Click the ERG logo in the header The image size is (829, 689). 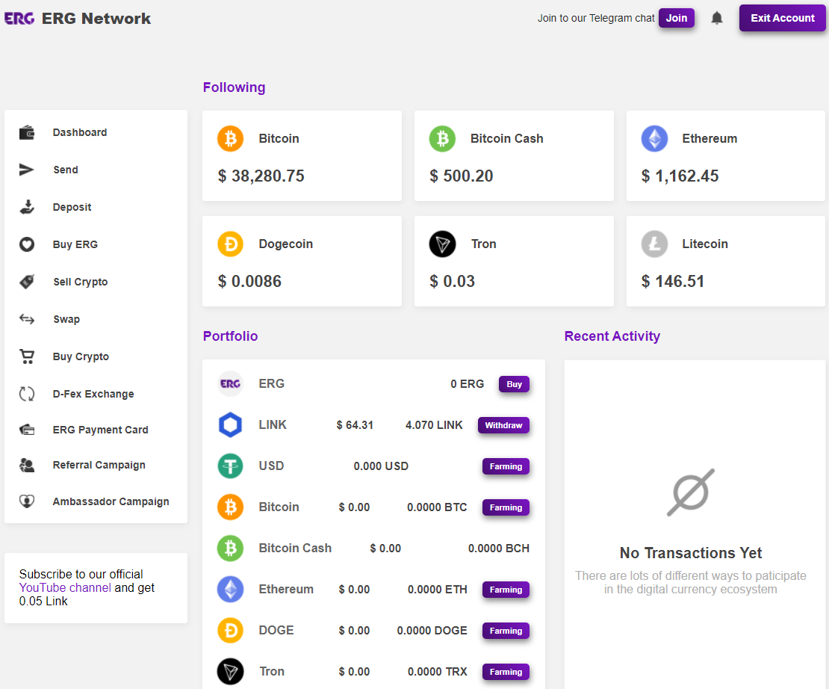pos(19,19)
